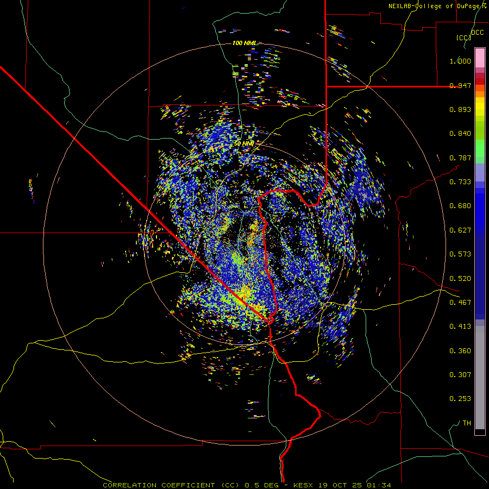Pick the pink swatch at the color bar top

pos(480,58)
